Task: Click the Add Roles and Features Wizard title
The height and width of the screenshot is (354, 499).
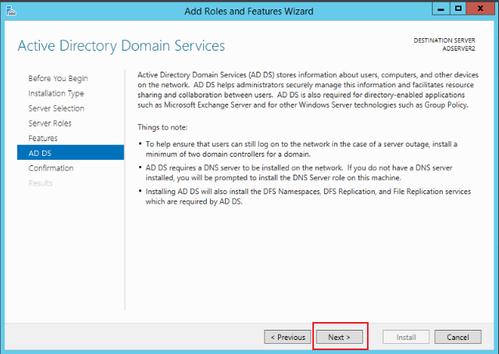Action: [249, 11]
